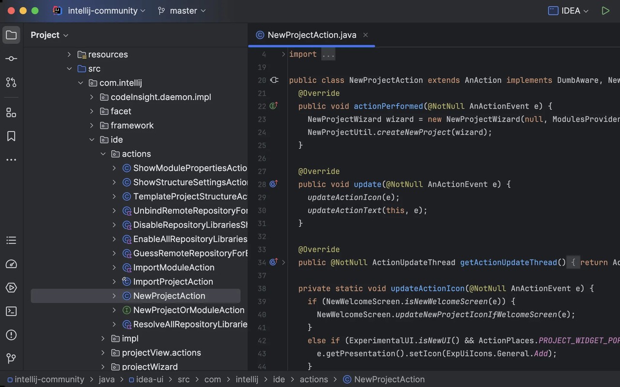Expand the framework package node
The image size is (620, 387).
[x=92, y=125]
